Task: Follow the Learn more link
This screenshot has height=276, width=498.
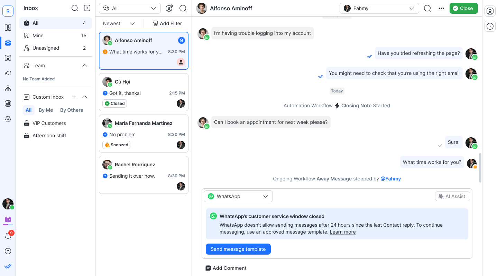Action: pos(342,232)
